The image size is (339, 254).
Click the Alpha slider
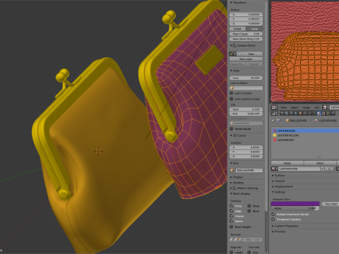[x=295, y=208]
